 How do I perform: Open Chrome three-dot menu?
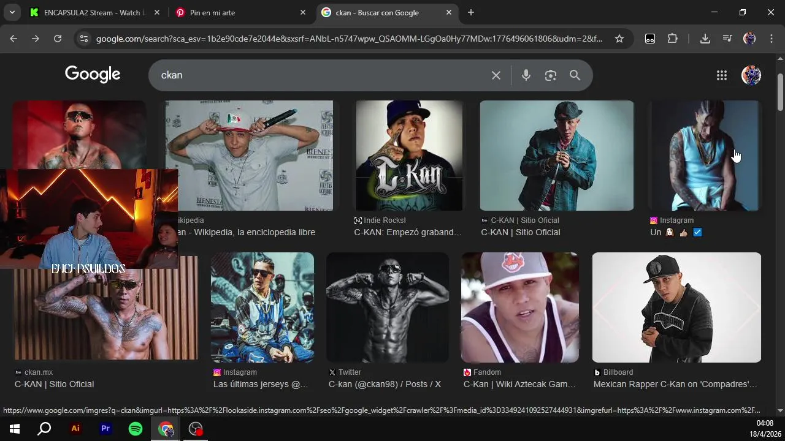pyautogui.click(x=770, y=39)
